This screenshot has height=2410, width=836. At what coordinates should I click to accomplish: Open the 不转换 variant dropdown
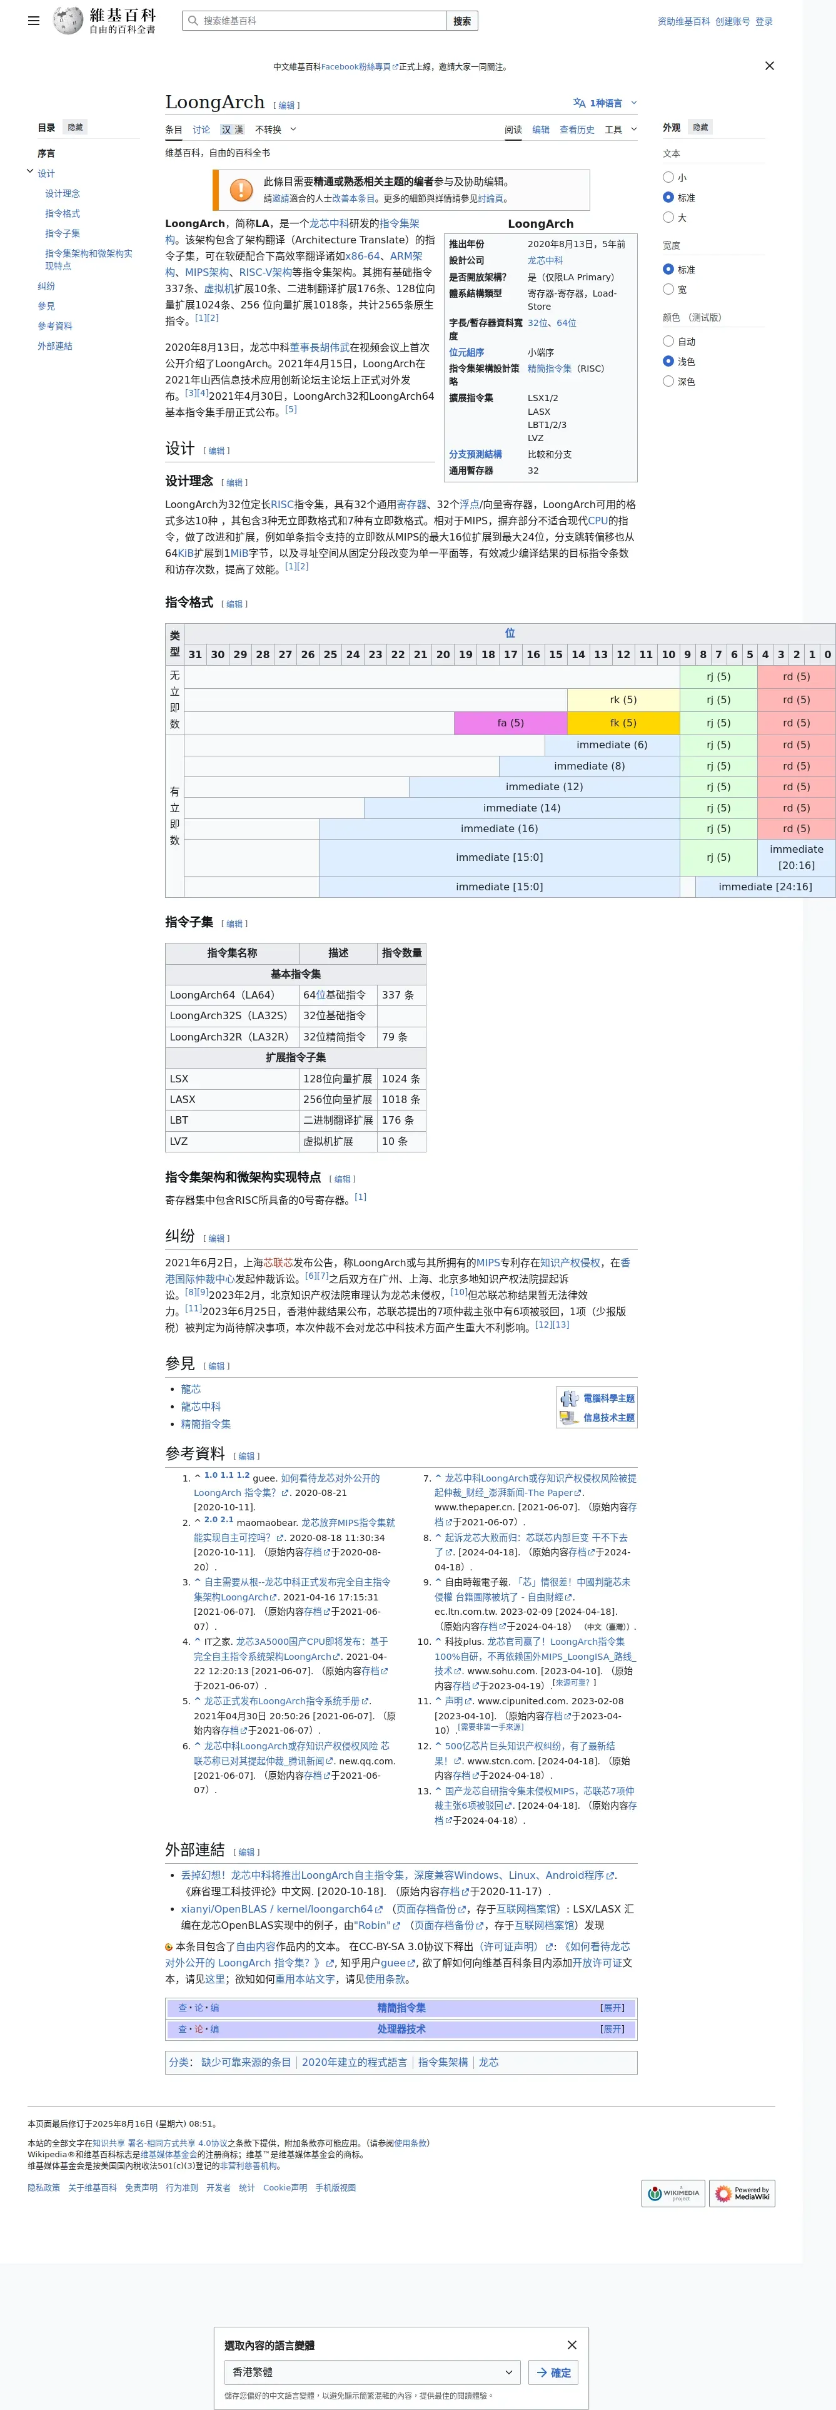click(x=276, y=130)
